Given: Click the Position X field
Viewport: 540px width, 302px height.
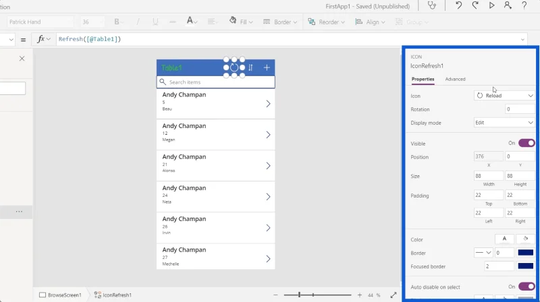Looking at the screenshot, I should [x=488, y=156].
